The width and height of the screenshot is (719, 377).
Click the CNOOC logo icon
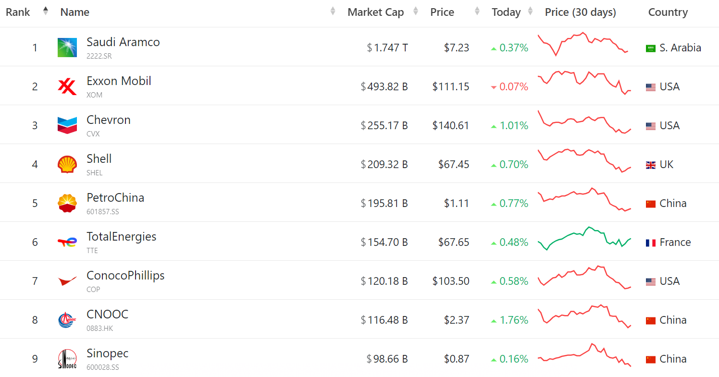(67, 320)
